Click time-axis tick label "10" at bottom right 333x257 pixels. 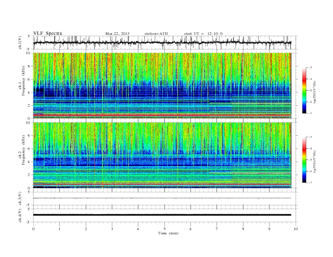[x=296, y=229]
